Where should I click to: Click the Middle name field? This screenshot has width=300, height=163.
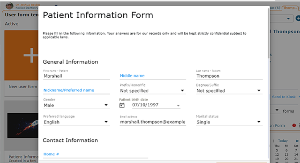(x=153, y=76)
